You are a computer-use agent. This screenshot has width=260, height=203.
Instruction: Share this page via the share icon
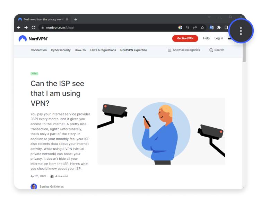pos(195,27)
